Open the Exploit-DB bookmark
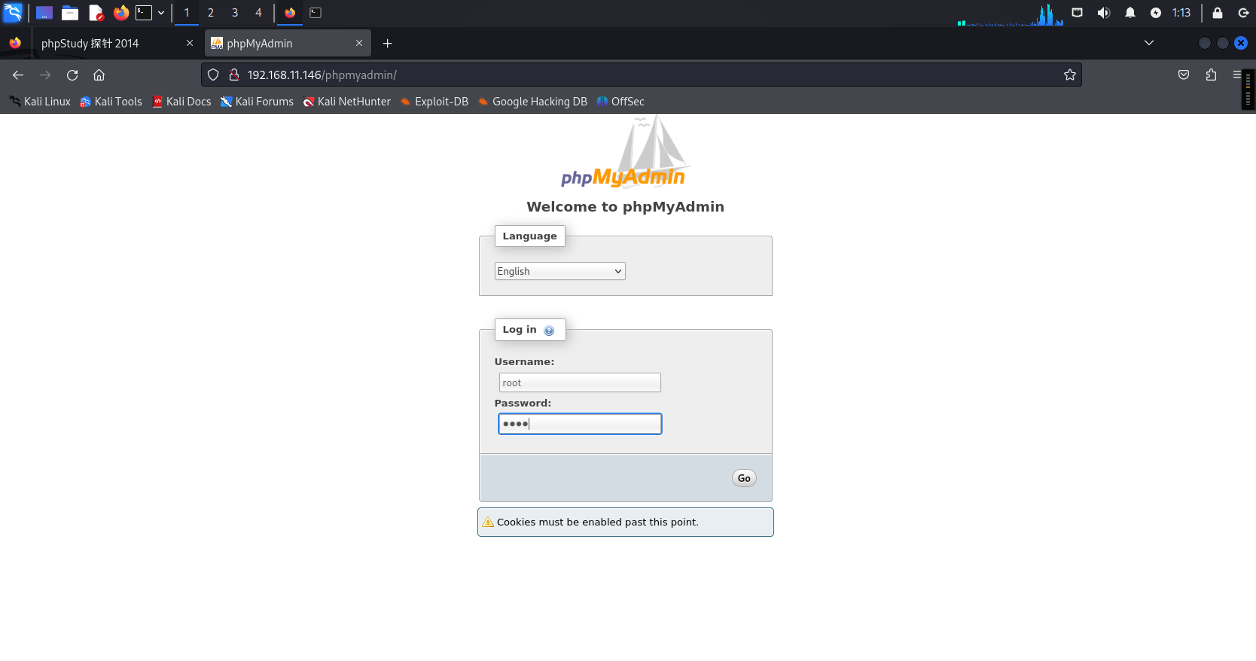1256x661 pixels. [x=434, y=102]
